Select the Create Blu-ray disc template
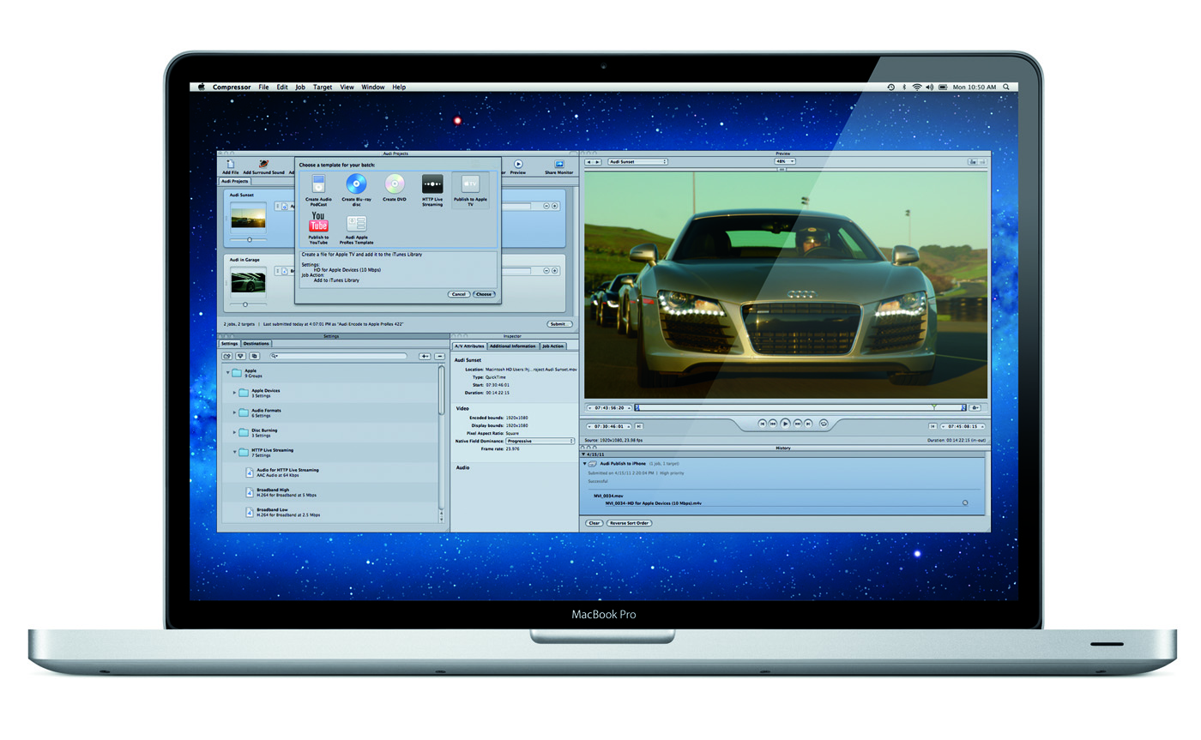Viewport: 1201px width, 740px height. click(356, 183)
